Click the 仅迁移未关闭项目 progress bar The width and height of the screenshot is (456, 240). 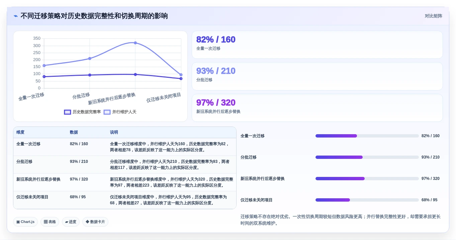367,200
